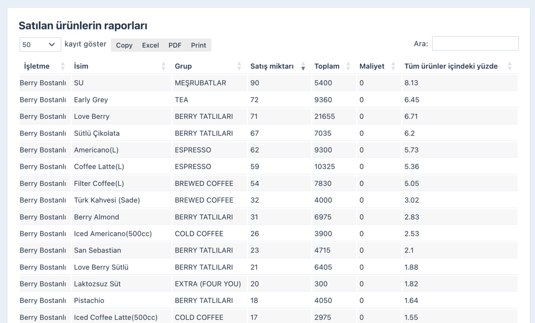Sort table by Grup arrows icon
535x323 pixels.
239,67
